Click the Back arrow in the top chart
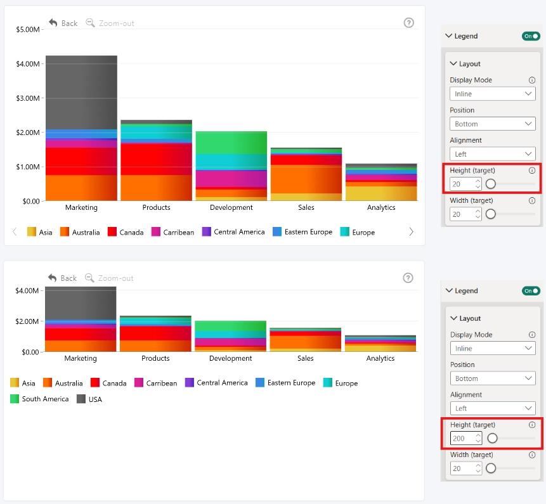546x504 pixels. click(x=53, y=23)
